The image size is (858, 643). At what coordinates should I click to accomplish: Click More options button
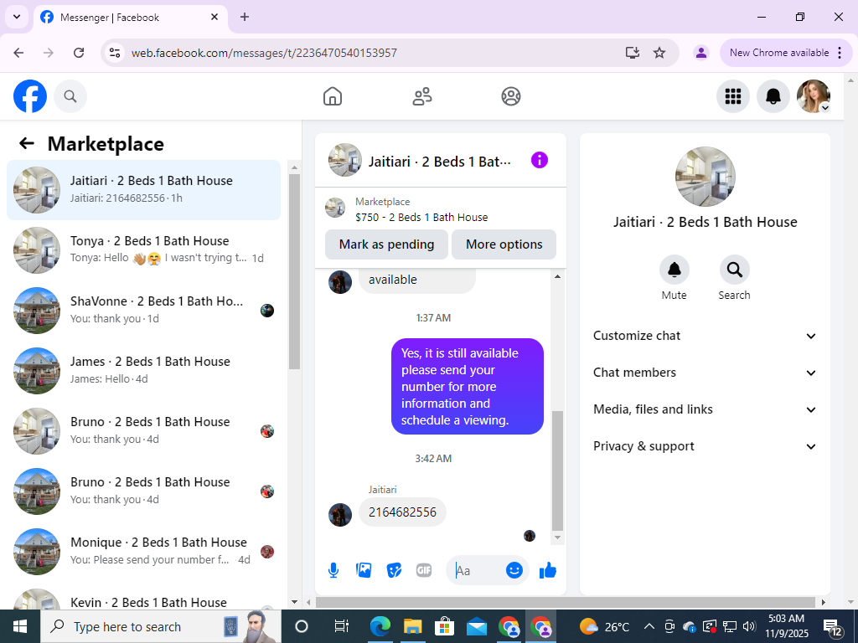coord(504,244)
